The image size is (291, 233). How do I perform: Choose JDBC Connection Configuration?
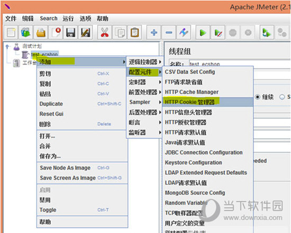(x=208, y=153)
